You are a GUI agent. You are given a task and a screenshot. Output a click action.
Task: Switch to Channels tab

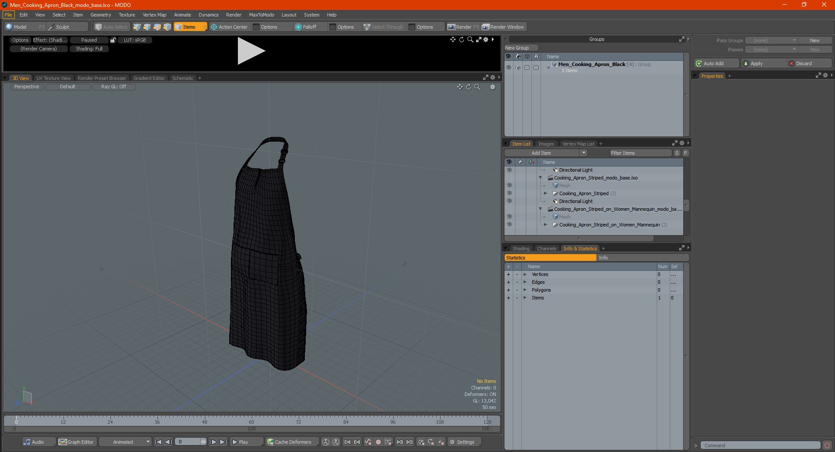[546, 249]
